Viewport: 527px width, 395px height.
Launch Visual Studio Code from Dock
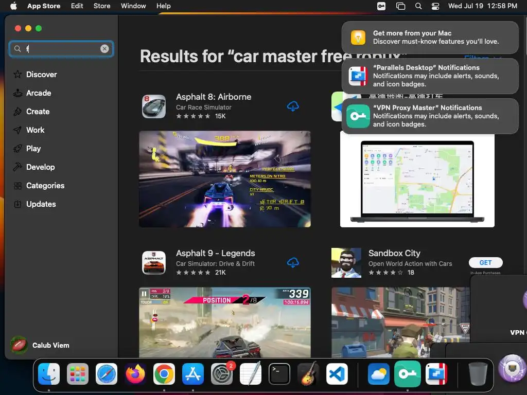click(x=337, y=374)
